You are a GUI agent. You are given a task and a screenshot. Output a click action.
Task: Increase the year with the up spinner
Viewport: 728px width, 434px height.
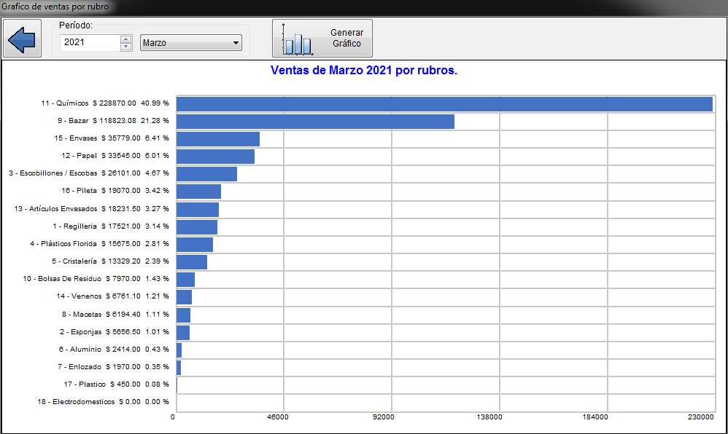[x=125, y=39]
